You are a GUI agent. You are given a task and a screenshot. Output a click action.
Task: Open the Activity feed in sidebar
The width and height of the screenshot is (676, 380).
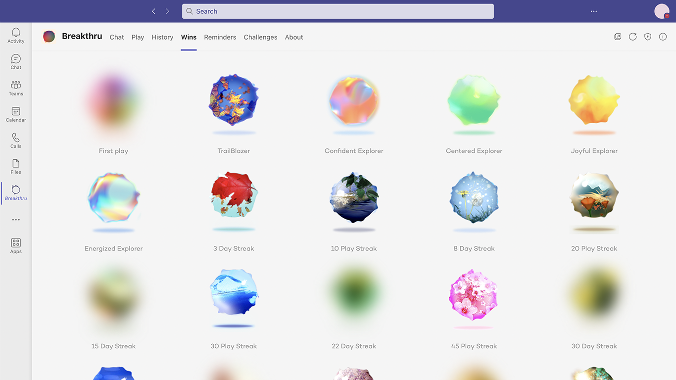[x=16, y=35]
